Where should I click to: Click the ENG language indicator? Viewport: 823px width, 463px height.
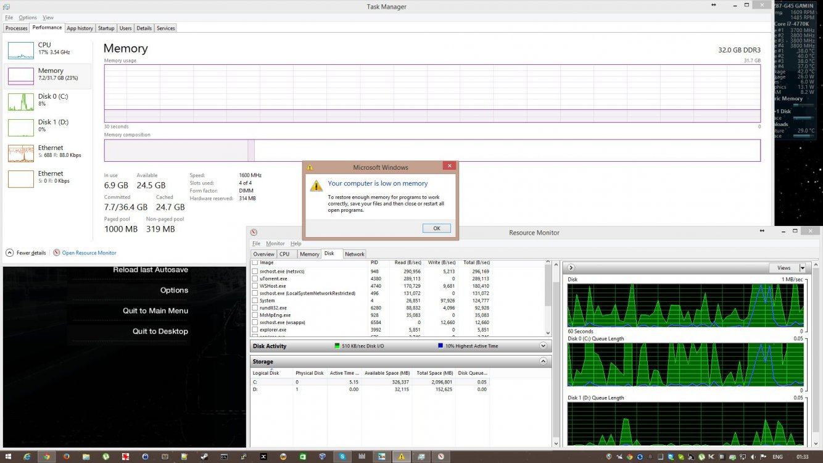[x=777, y=457]
